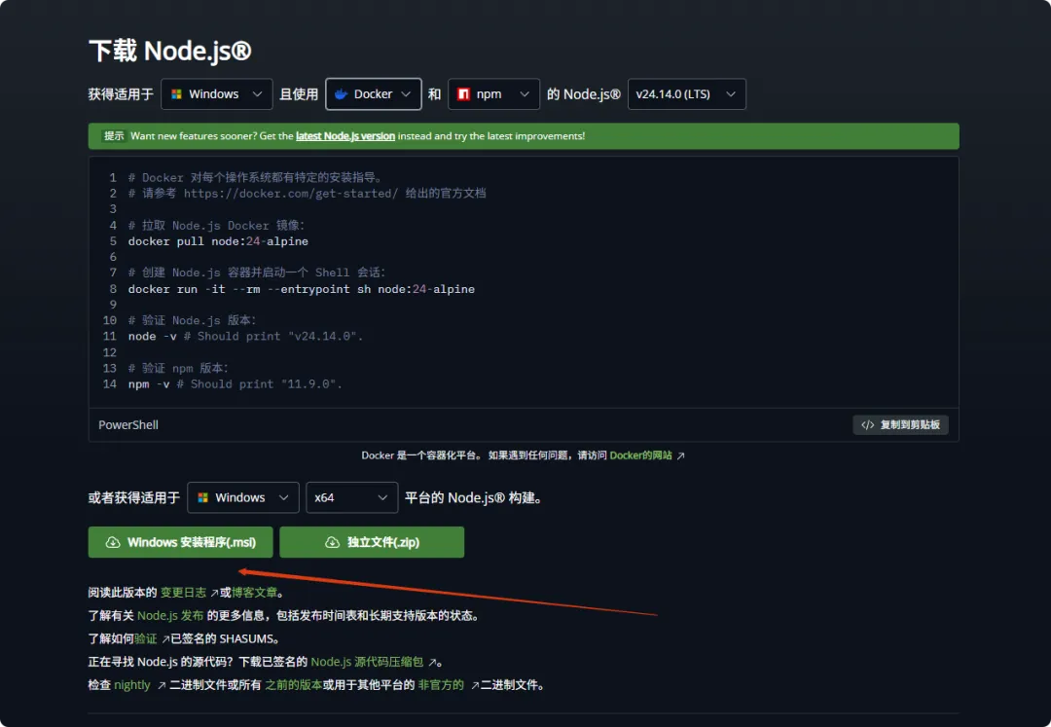Open the x64 architecture dropdown
The height and width of the screenshot is (727, 1051).
[x=352, y=497]
